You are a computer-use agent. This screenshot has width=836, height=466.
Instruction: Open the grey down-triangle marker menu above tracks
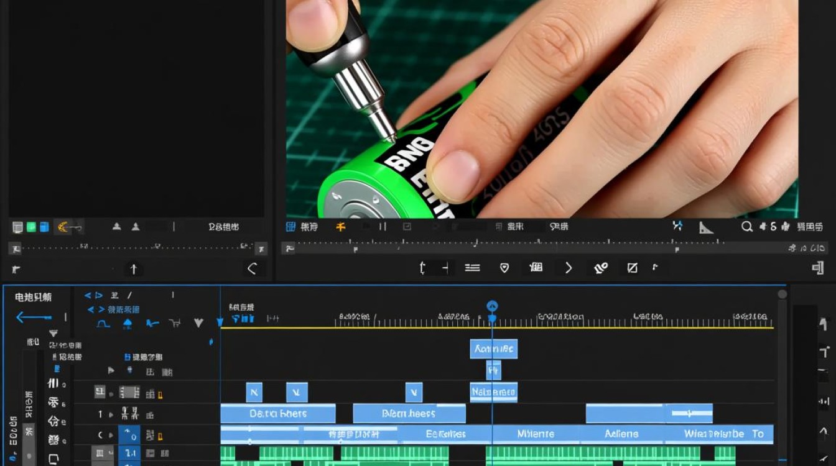[x=198, y=323]
